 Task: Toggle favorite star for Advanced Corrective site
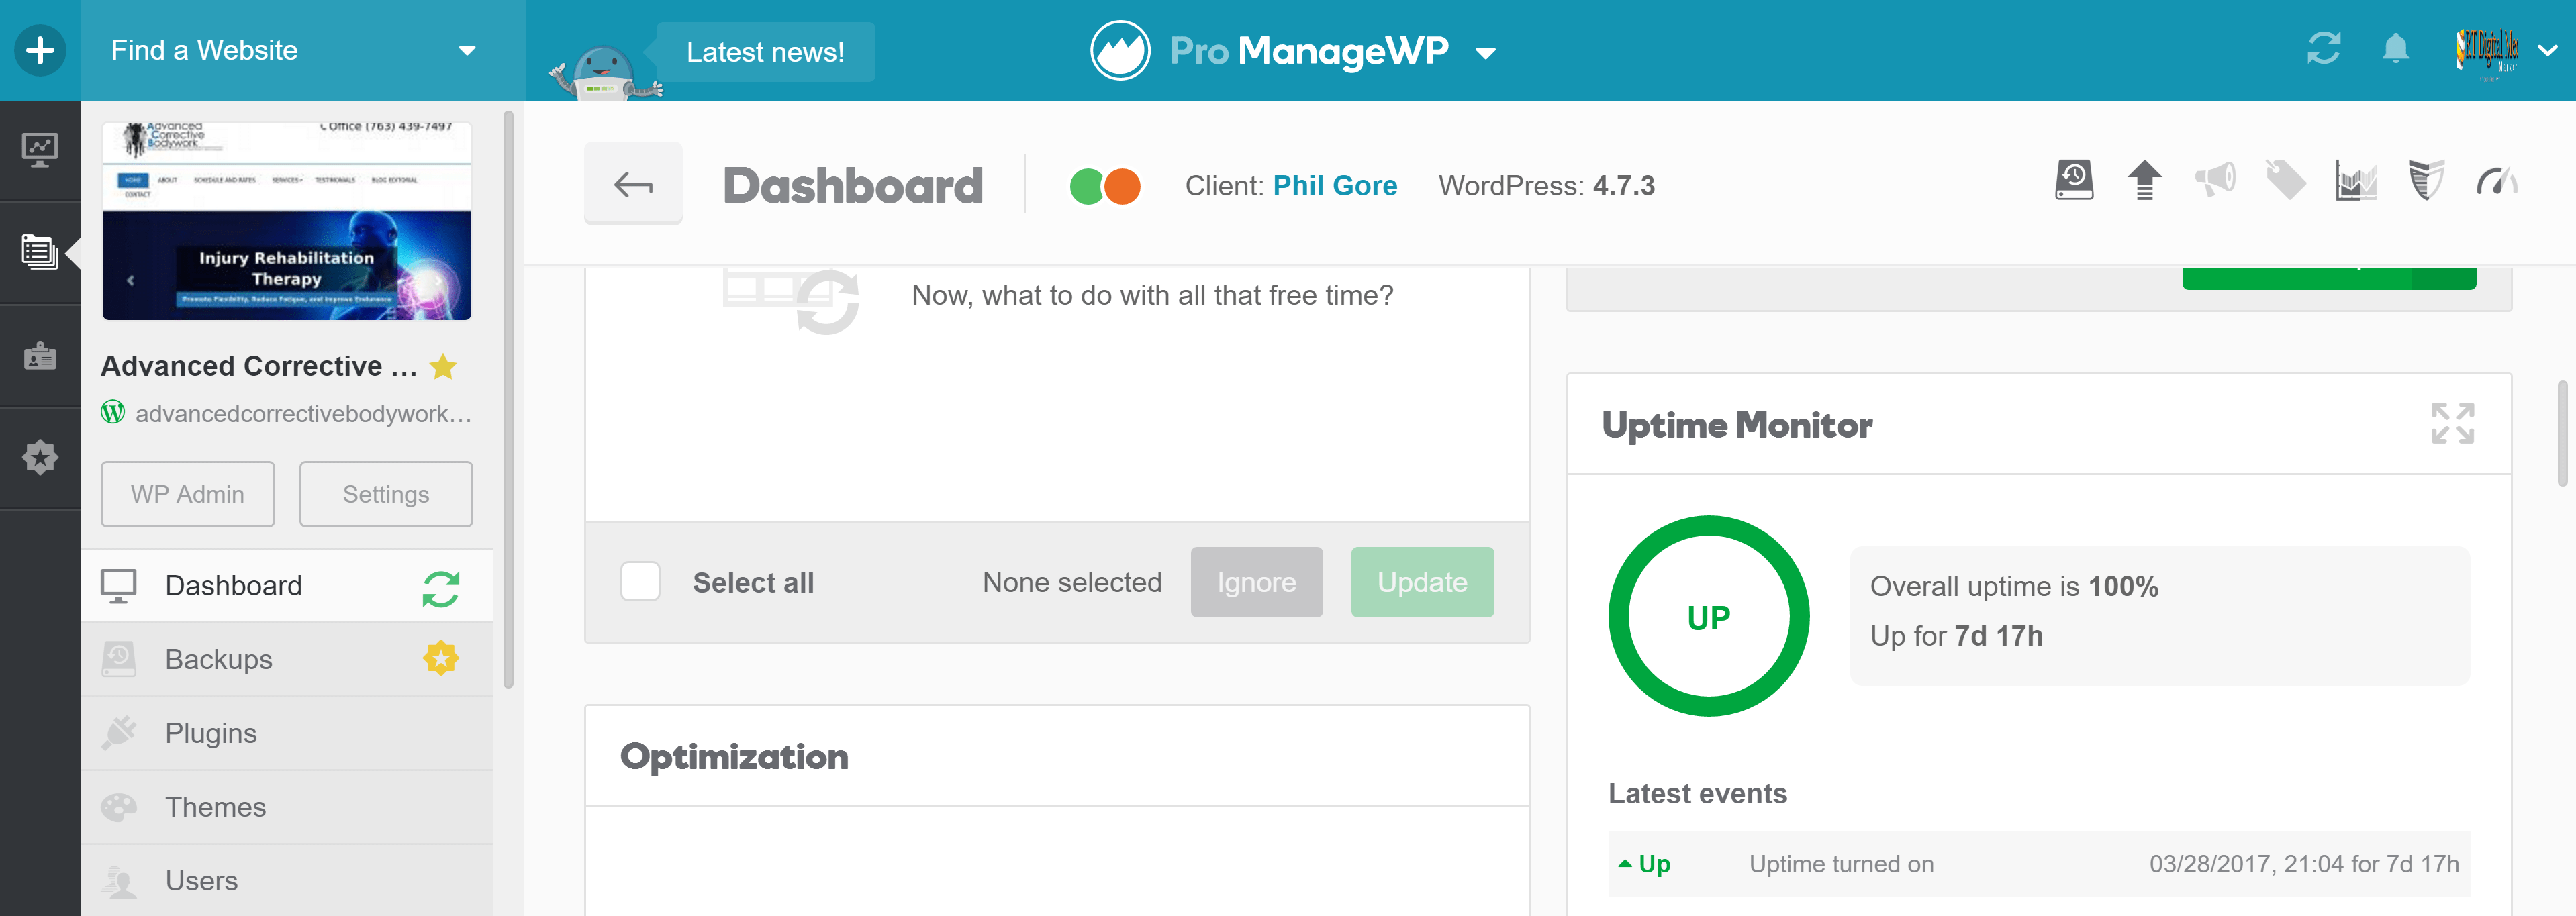443,367
